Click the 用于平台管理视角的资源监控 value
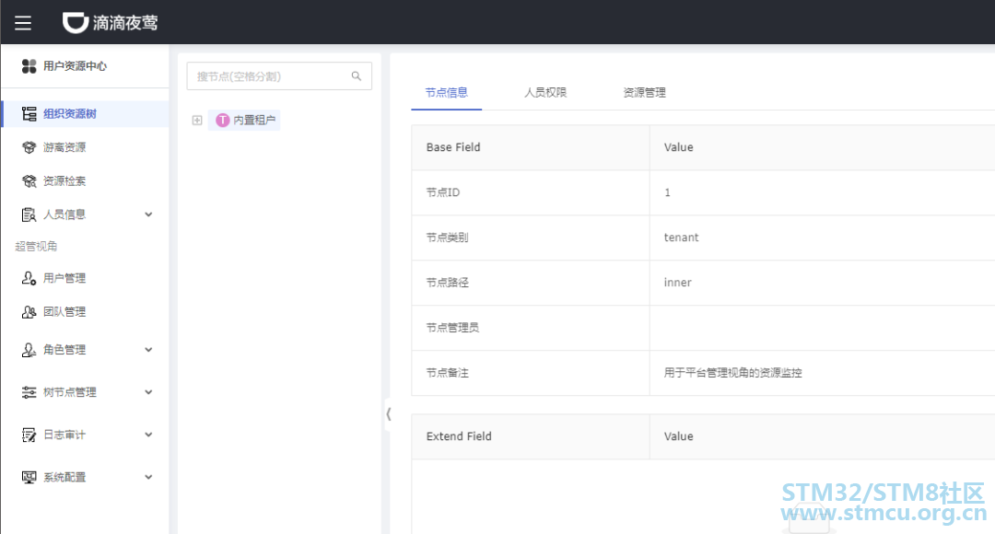This screenshot has height=534, width=995. coord(733,372)
